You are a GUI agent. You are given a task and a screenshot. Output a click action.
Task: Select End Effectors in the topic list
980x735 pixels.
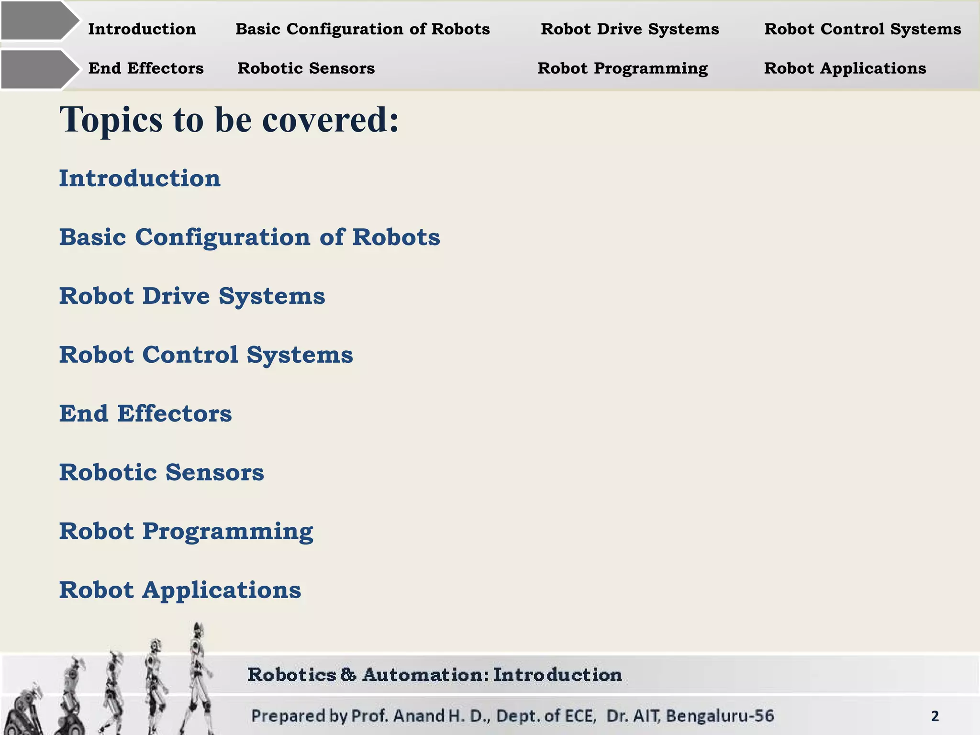pyautogui.click(x=145, y=414)
